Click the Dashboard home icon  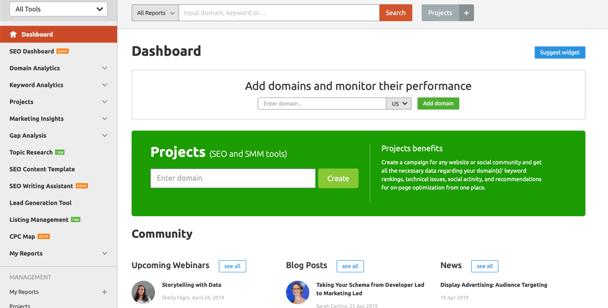(x=14, y=34)
